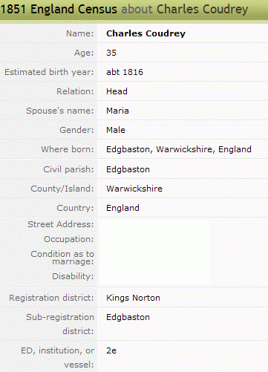The width and height of the screenshot is (268, 372).
Task: Click spouse's name Maria
Action: [117, 111]
